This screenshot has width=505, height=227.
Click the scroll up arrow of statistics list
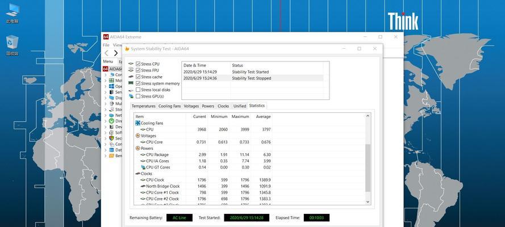coord(368,116)
